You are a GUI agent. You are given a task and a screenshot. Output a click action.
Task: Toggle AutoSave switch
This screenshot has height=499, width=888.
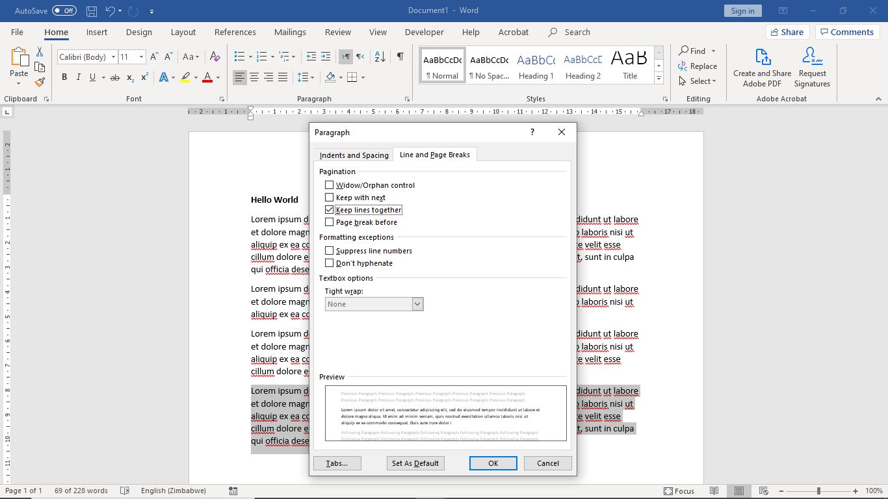pyautogui.click(x=64, y=11)
